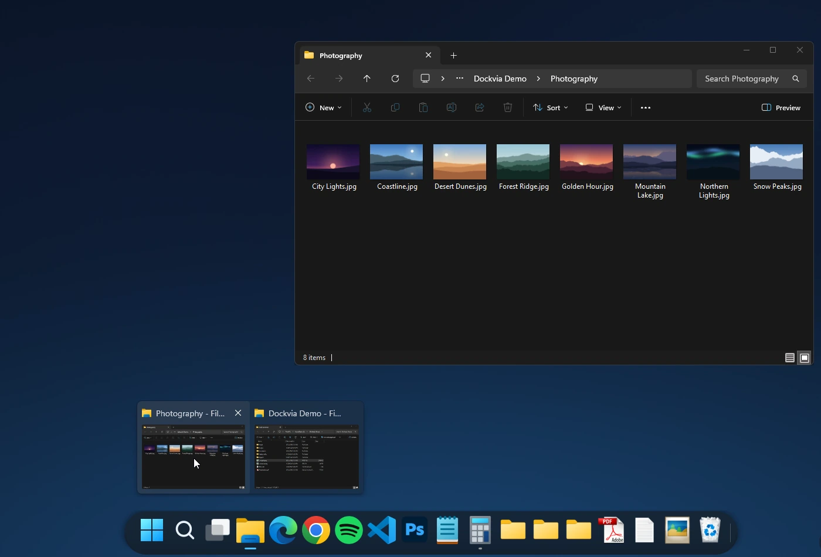Toggle the Preview pane
821x557 pixels.
[781, 107]
